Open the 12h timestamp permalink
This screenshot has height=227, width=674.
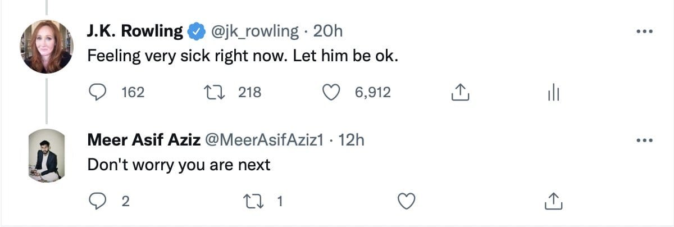click(x=352, y=140)
